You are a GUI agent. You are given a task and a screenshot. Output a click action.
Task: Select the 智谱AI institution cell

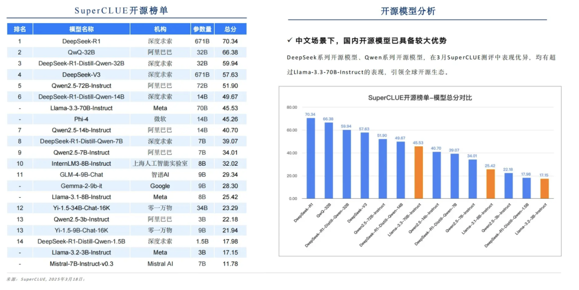pos(160,175)
